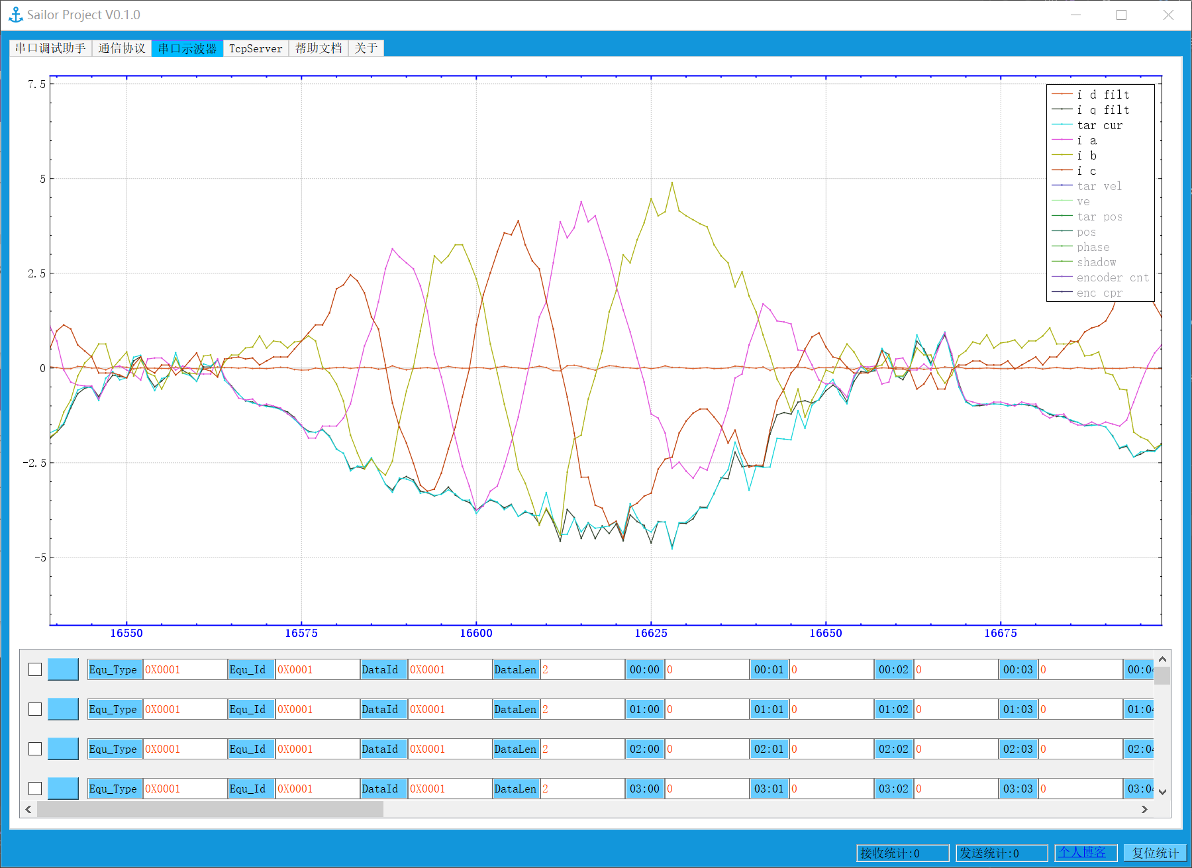Click the blue button in the 01:00 row

pyautogui.click(x=64, y=709)
